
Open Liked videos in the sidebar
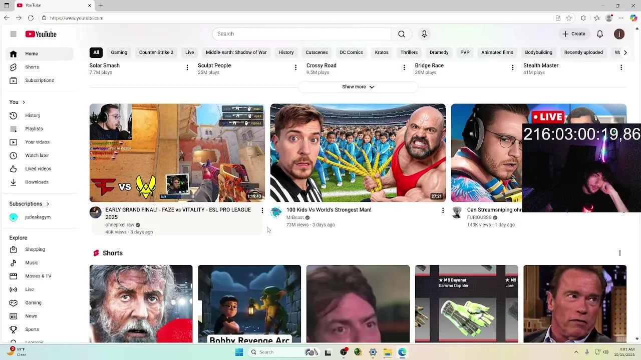(40, 169)
